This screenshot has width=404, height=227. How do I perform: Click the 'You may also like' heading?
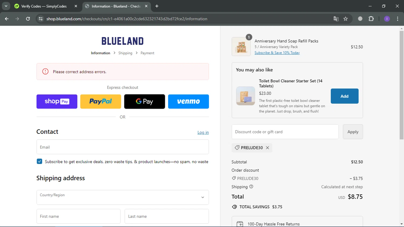(254, 70)
